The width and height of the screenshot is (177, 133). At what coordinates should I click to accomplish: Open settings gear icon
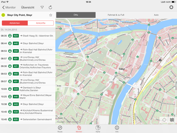tap(171, 7)
